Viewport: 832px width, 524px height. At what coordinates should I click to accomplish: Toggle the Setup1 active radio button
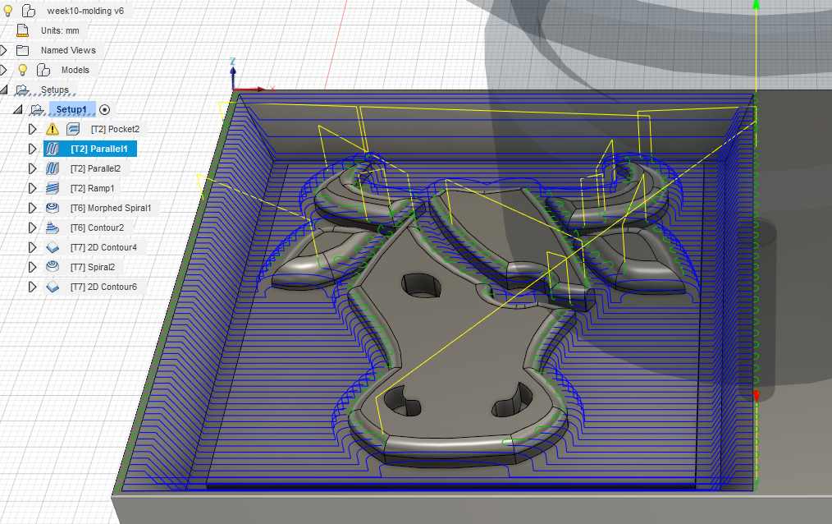click(104, 110)
